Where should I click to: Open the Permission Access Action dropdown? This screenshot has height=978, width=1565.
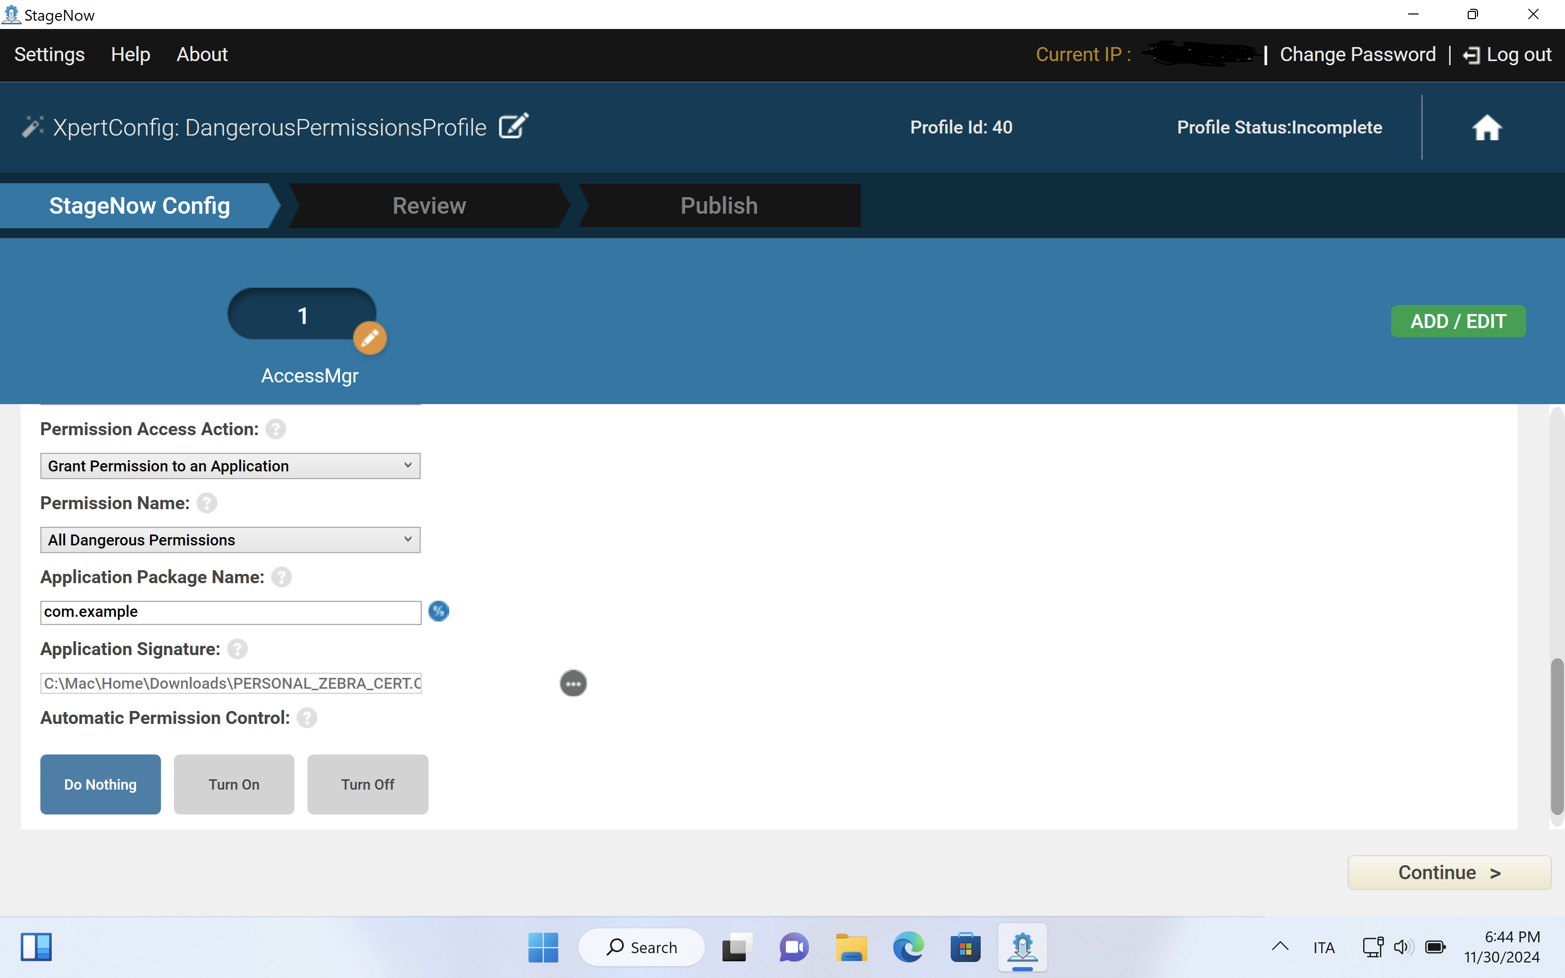[230, 466]
